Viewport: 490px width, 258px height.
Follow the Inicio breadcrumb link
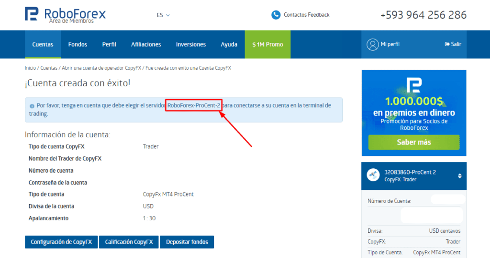click(30, 68)
